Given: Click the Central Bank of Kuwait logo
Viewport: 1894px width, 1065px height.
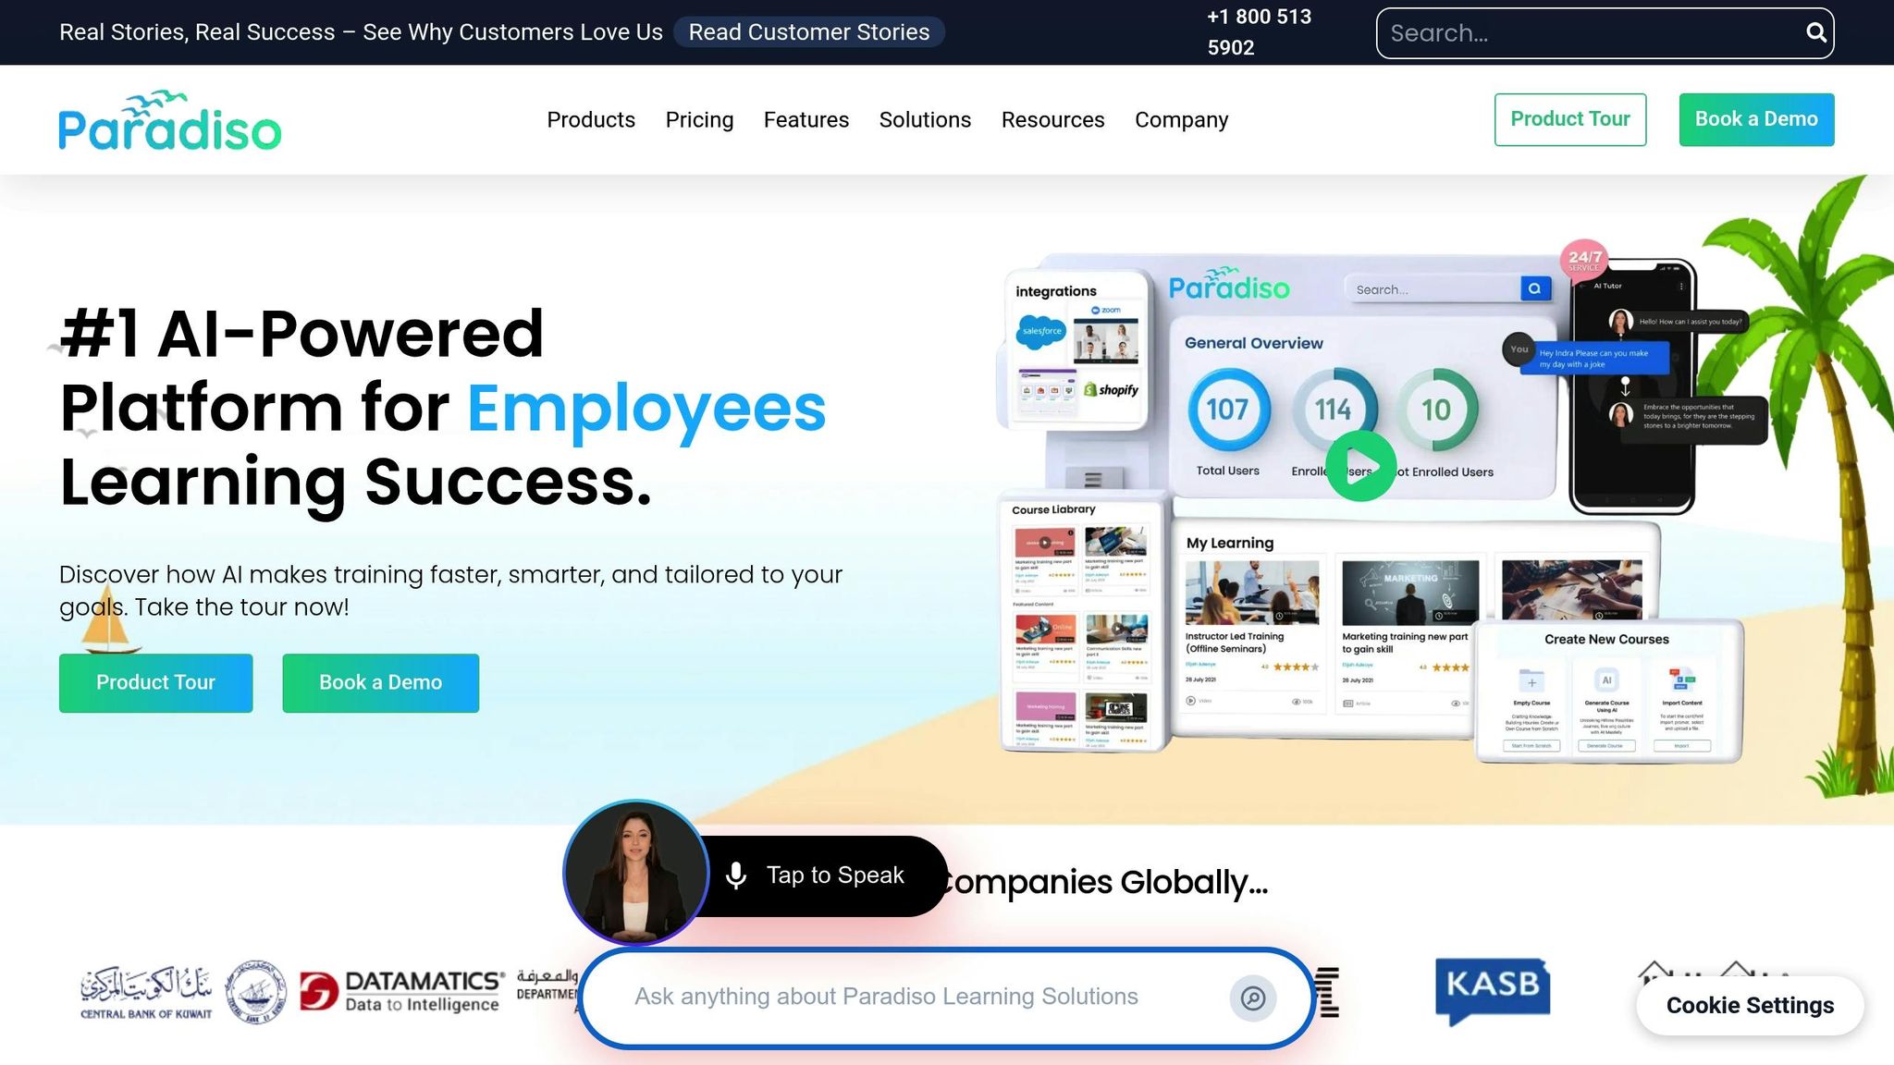Looking at the screenshot, I should click(146, 994).
